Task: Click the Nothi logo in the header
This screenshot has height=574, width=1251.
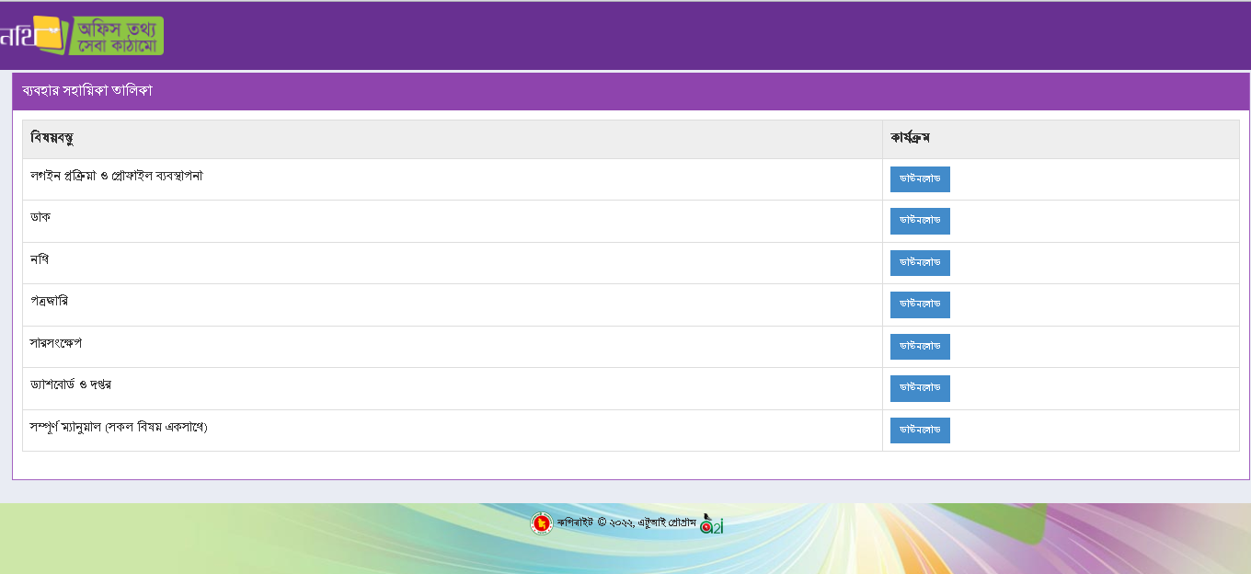Action: click(32, 35)
